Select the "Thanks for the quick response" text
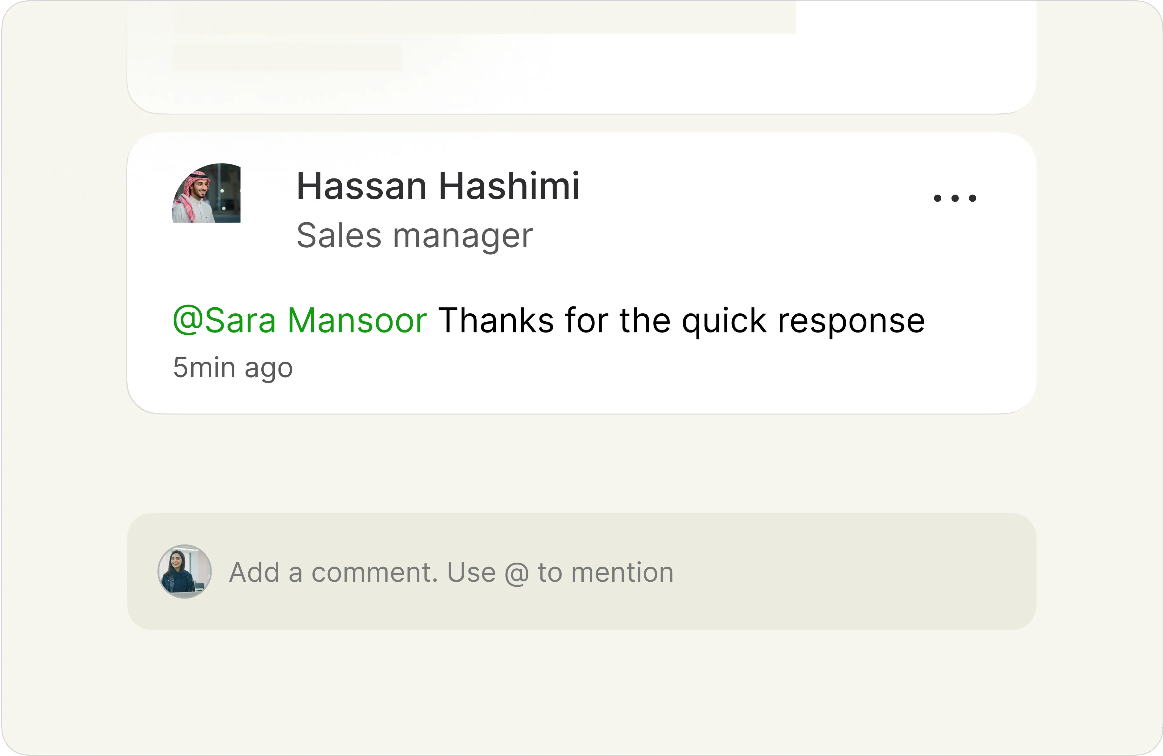The height and width of the screenshot is (756, 1163). tap(681, 321)
